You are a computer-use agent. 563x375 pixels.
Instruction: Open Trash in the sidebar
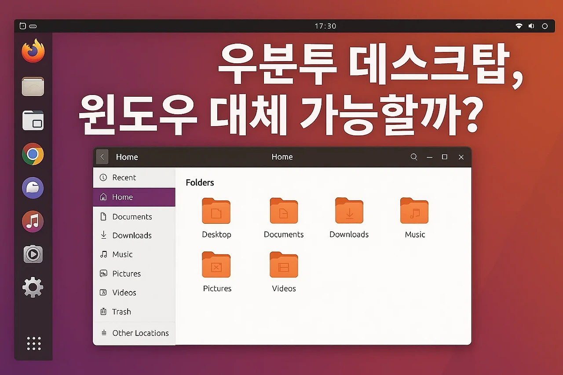pyautogui.click(x=134, y=312)
